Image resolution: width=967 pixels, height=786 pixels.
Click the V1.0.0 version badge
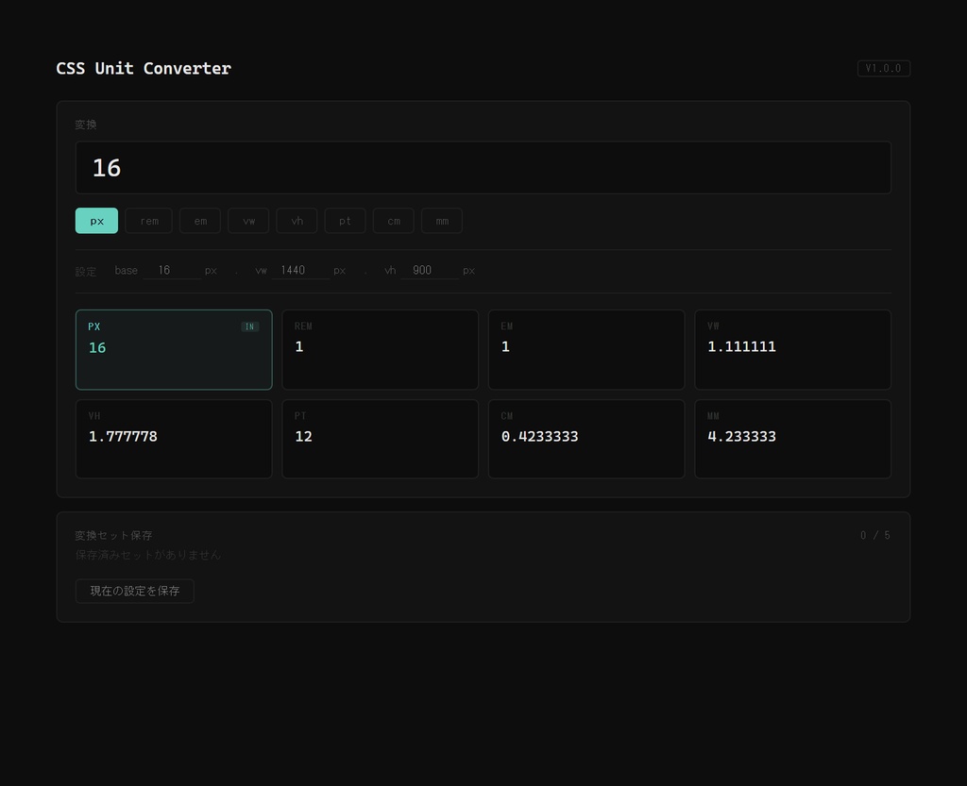point(883,68)
